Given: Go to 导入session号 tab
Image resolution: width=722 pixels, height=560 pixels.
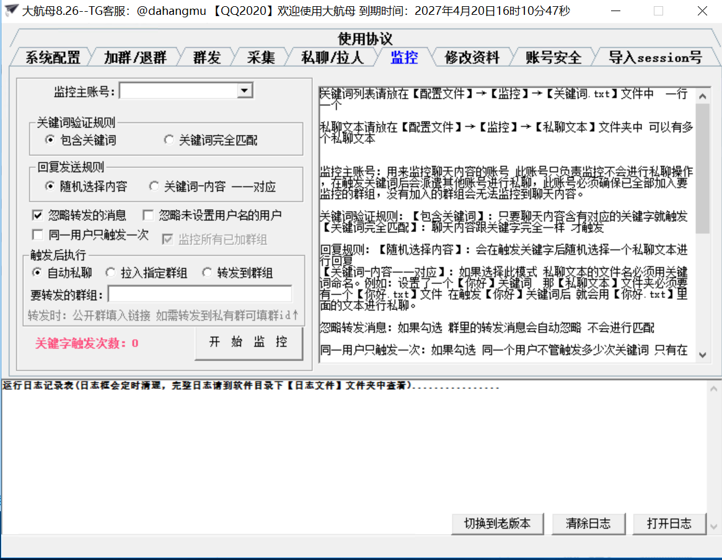Looking at the screenshot, I should [654, 58].
